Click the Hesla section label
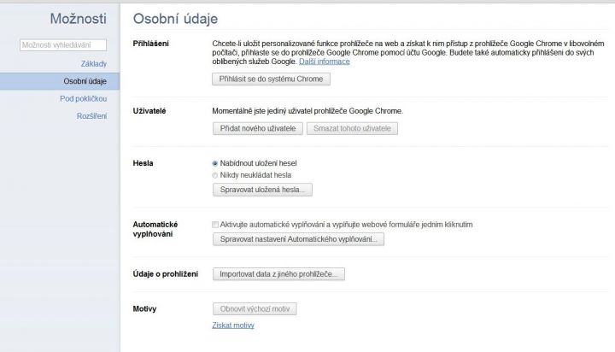This screenshot has height=352, width=615. [143, 163]
